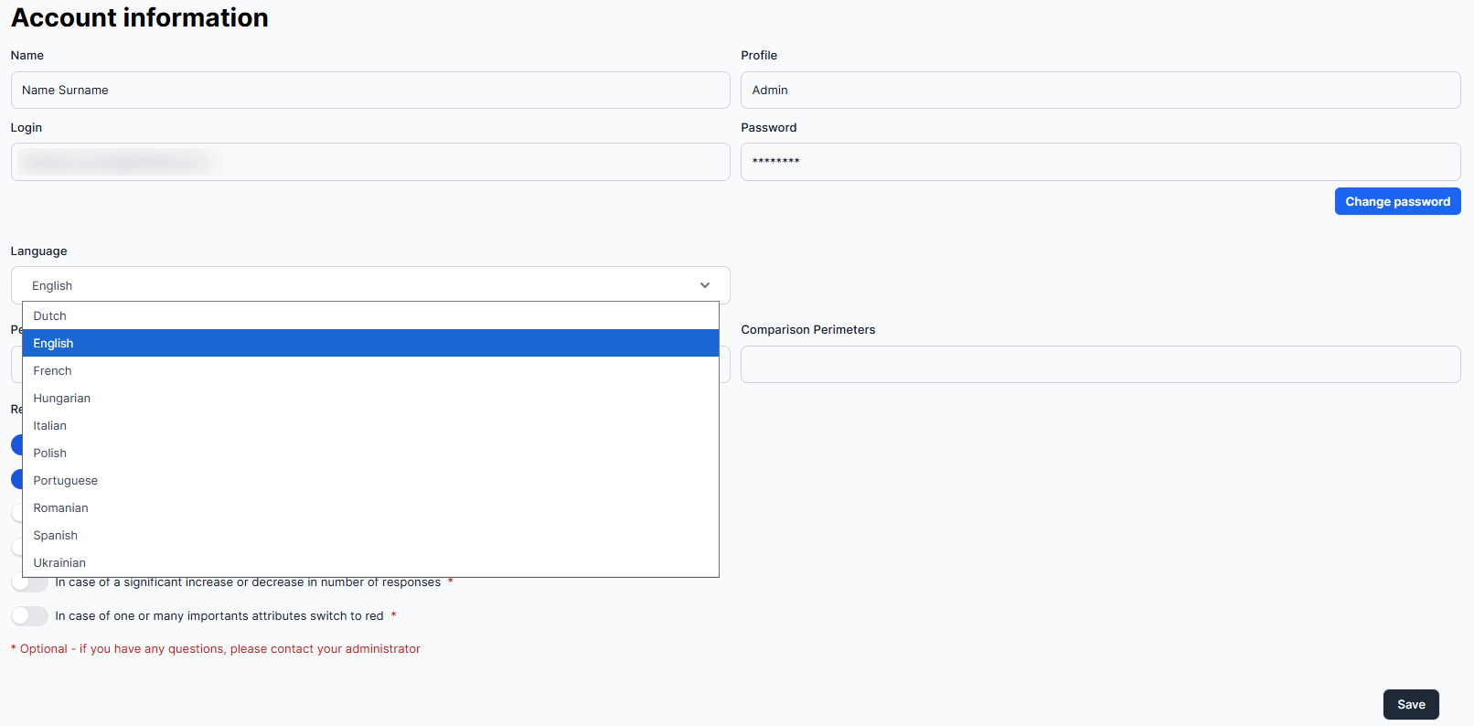Screen dimensions: 1474x726
Task: Select Polish in the dropdown list
Action: [50, 454]
